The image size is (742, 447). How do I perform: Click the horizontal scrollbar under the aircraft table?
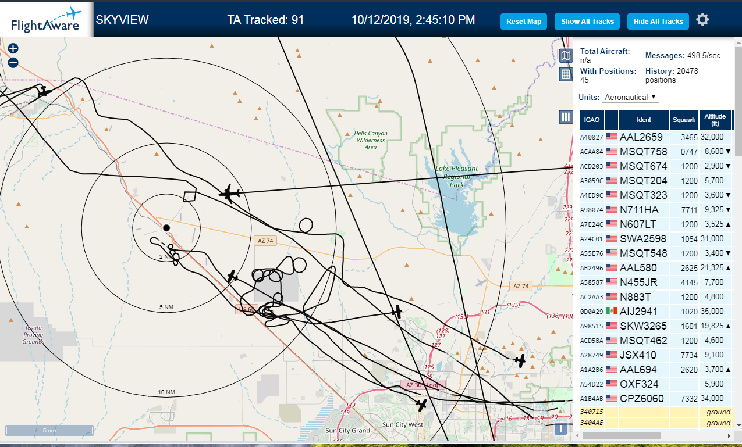point(621,435)
